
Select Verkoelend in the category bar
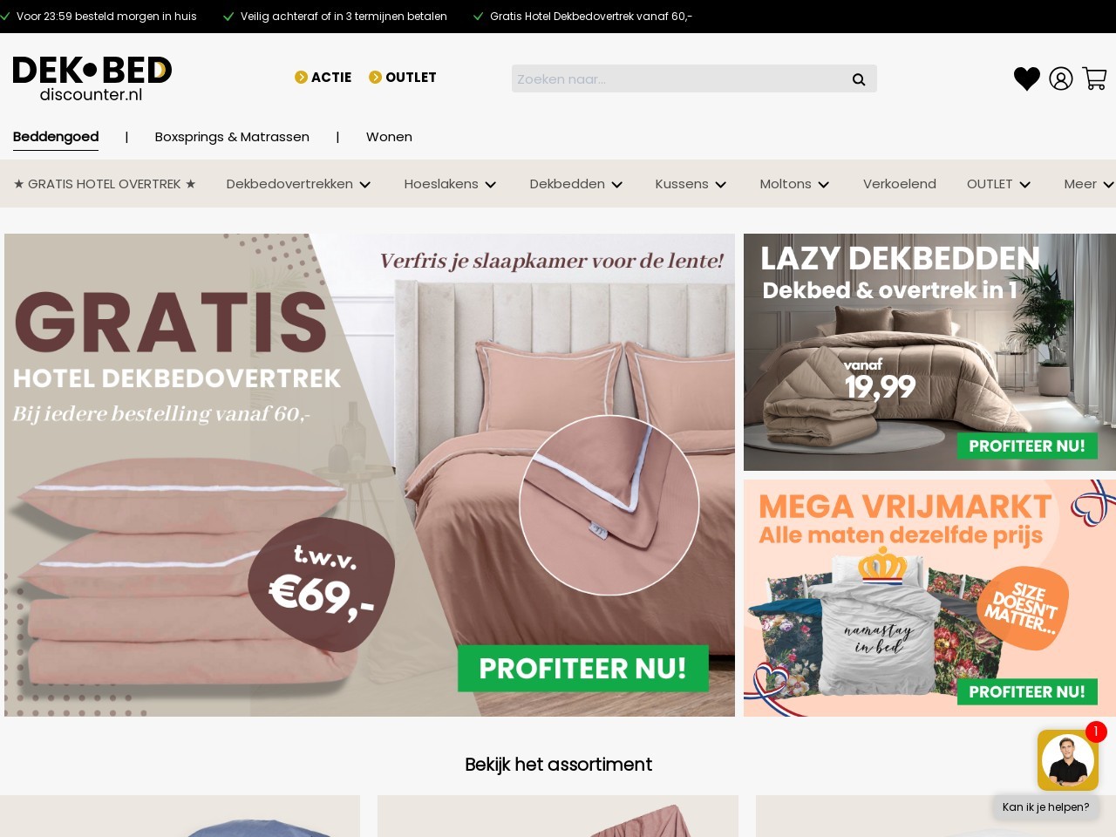point(900,184)
